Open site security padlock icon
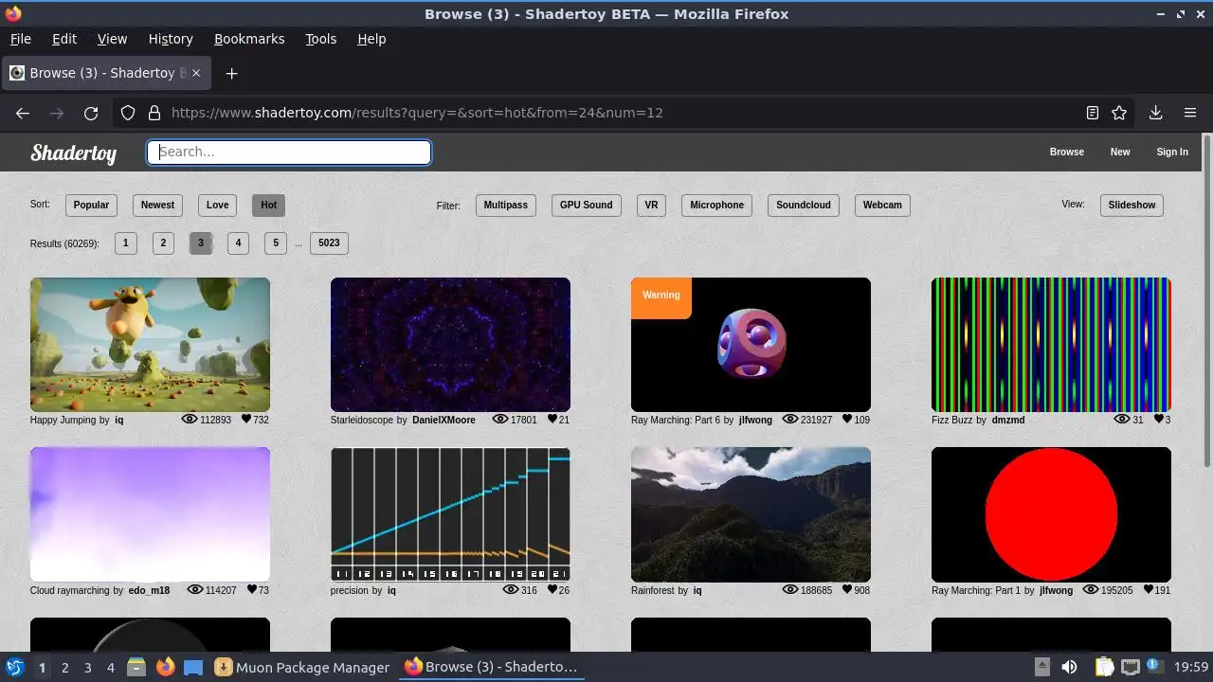The height and width of the screenshot is (682, 1213). point(154,113)
